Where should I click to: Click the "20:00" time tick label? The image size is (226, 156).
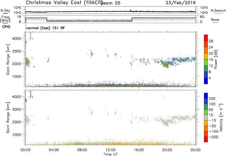pos(167,150)
